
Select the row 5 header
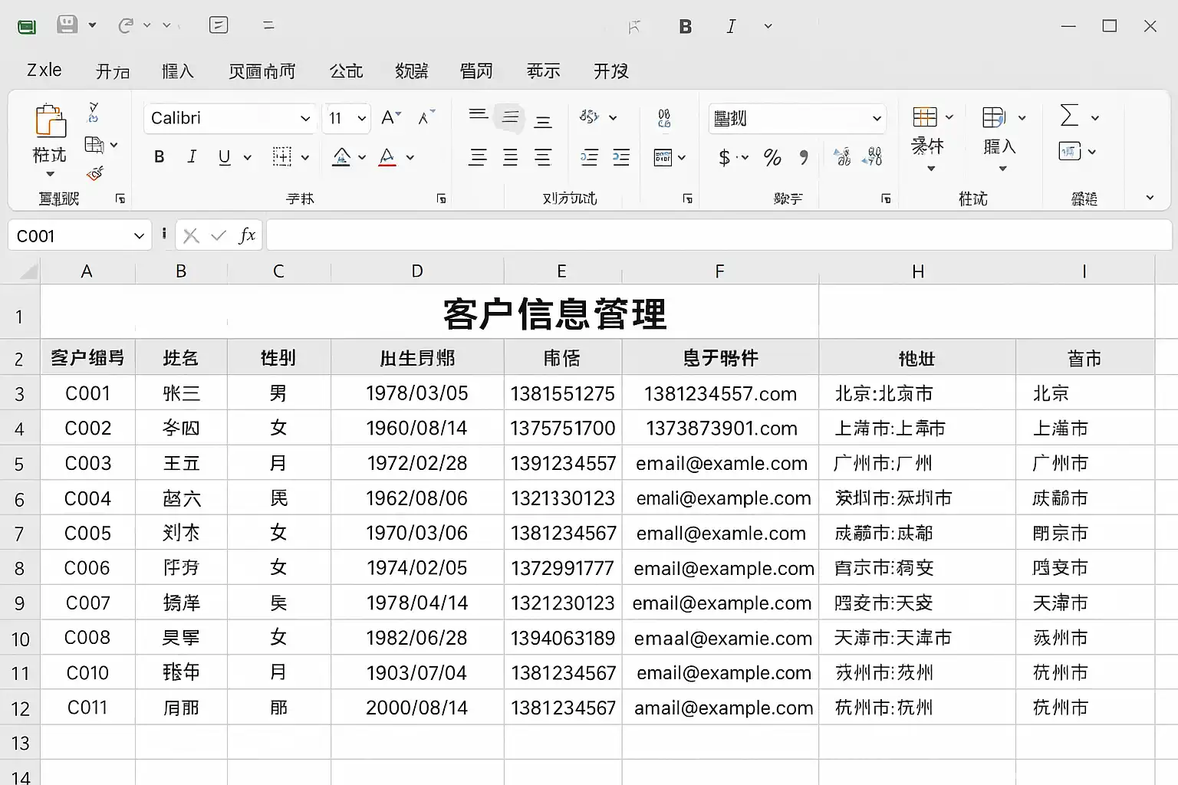[x=19, y=465]
